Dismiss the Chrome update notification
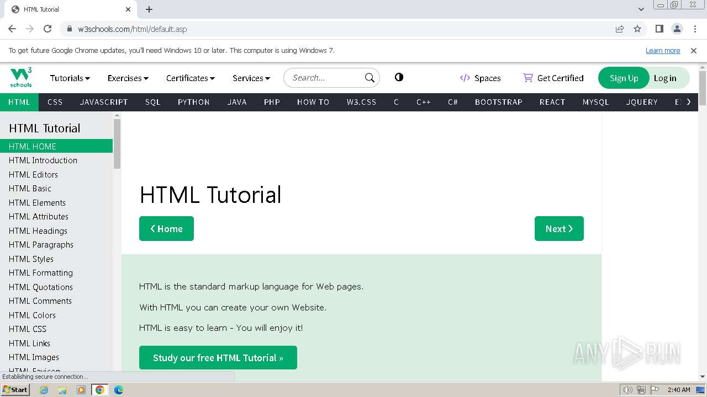 click(694, 50)
